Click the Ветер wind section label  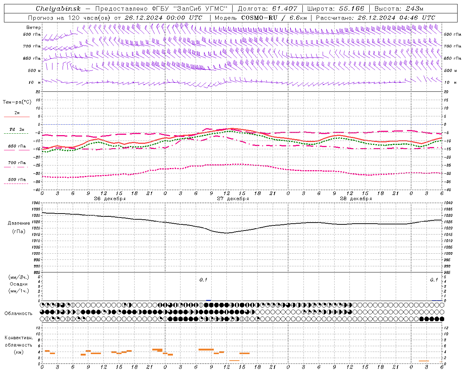[34, 27]
